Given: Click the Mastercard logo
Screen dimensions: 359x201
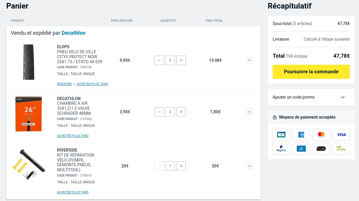Looking at the screenshot, I should pos(321,134).
